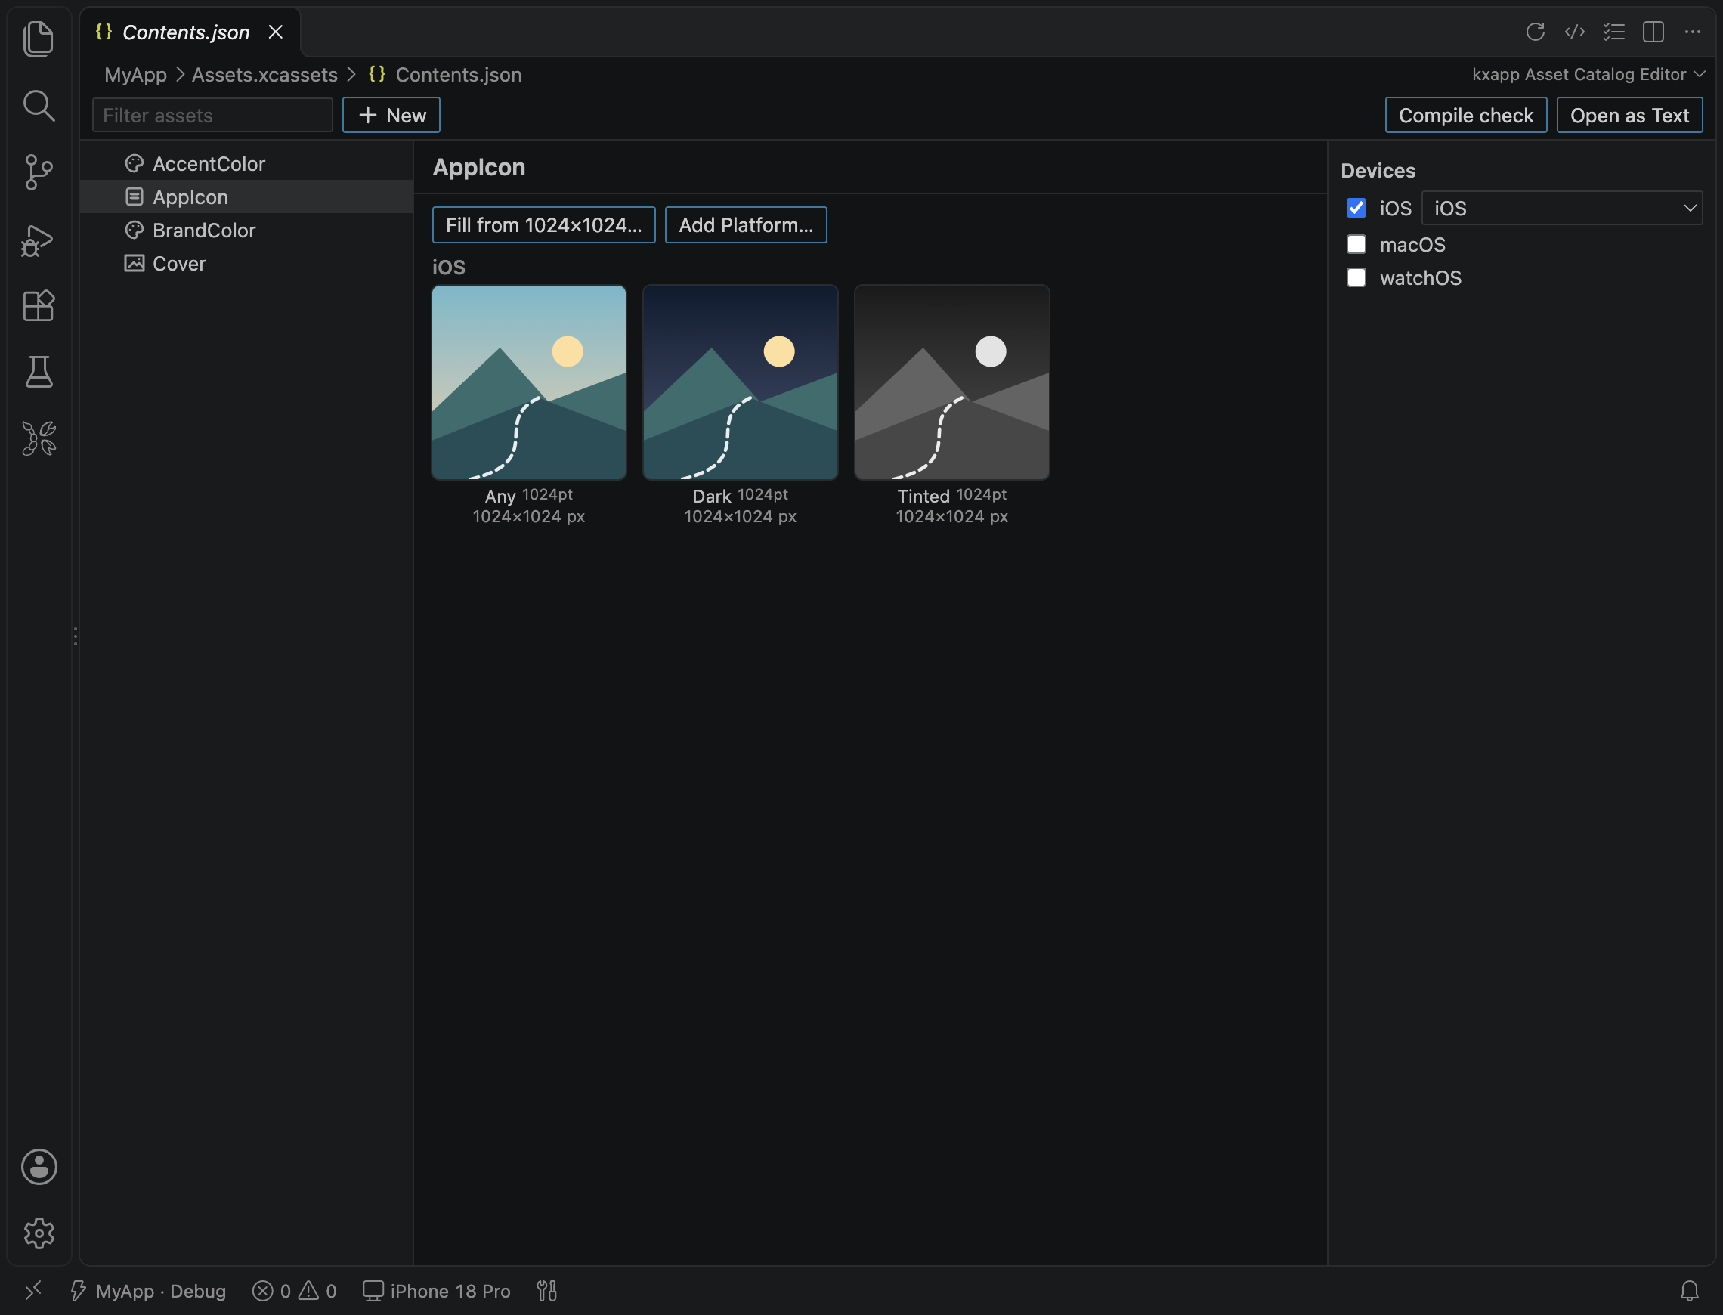Select the Any appearance icon thumbnail
This screenshot has width=1723, height=1315.
click(529, 382)
